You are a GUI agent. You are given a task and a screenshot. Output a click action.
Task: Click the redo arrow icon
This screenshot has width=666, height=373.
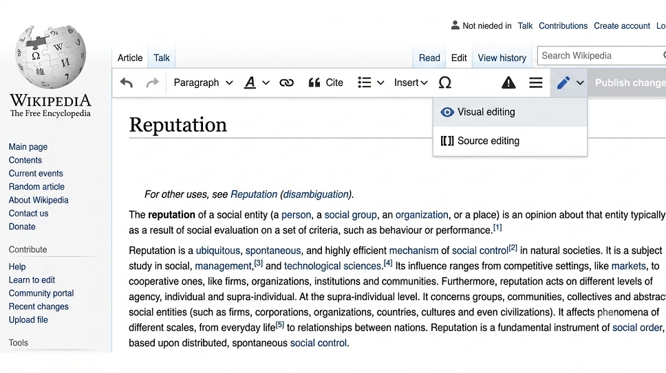coord(152,82)
